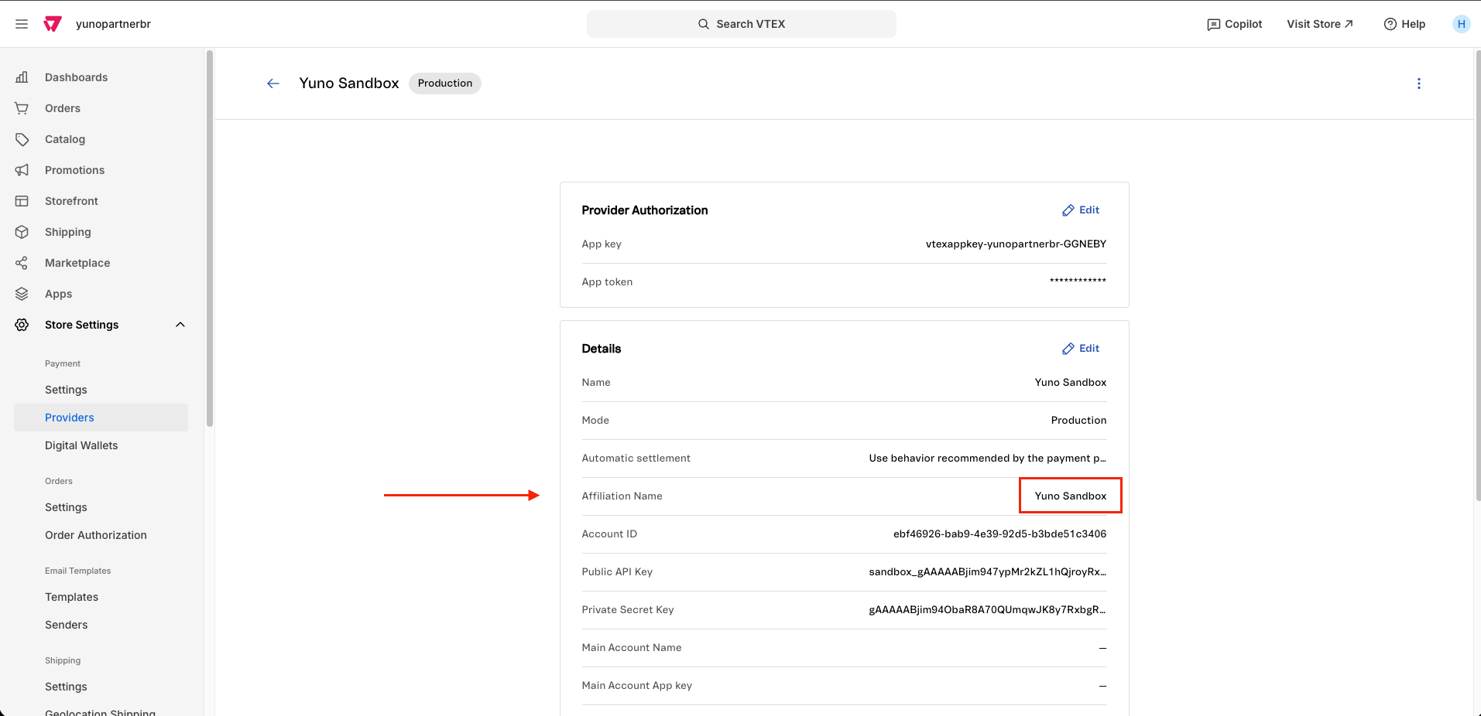Screen dimensions: 1481x716
Task: Click the Account ID value
Action: pyautogui.click(x=999, y=534)
